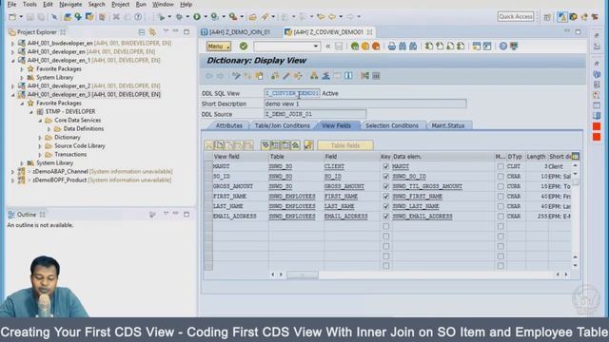The image size is (609, 342).
Task: Toggle Key checkbox for MANDT row
Action: (x=385, y=166)
